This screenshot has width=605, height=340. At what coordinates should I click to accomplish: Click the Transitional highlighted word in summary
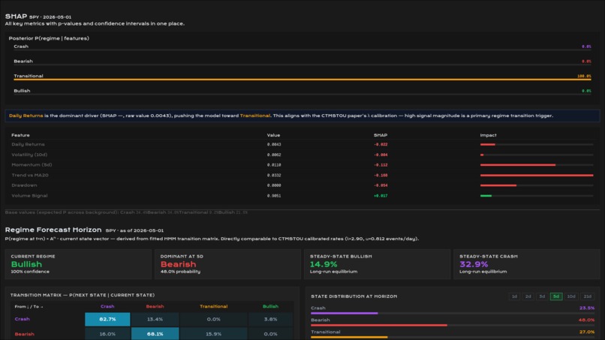(x=255, y=116)
